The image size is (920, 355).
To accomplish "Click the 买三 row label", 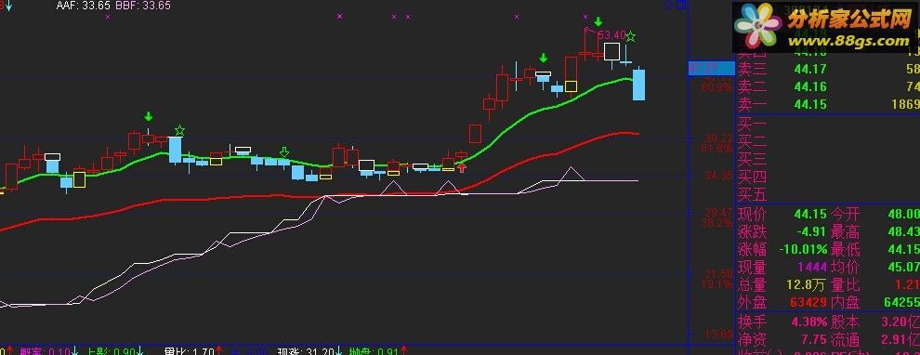I will coord(752,159).
